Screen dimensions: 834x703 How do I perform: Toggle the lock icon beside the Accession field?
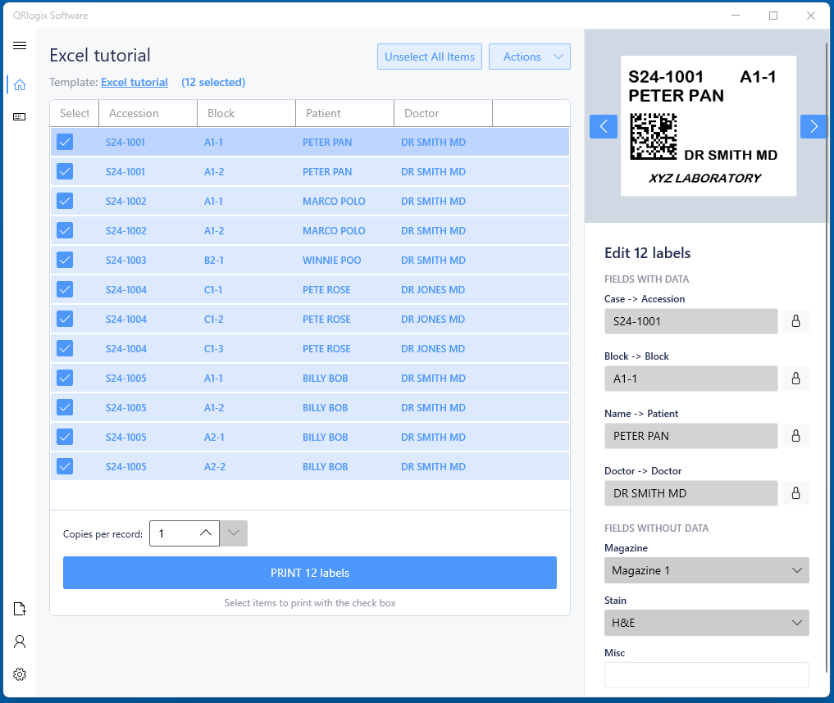(795, 321)
